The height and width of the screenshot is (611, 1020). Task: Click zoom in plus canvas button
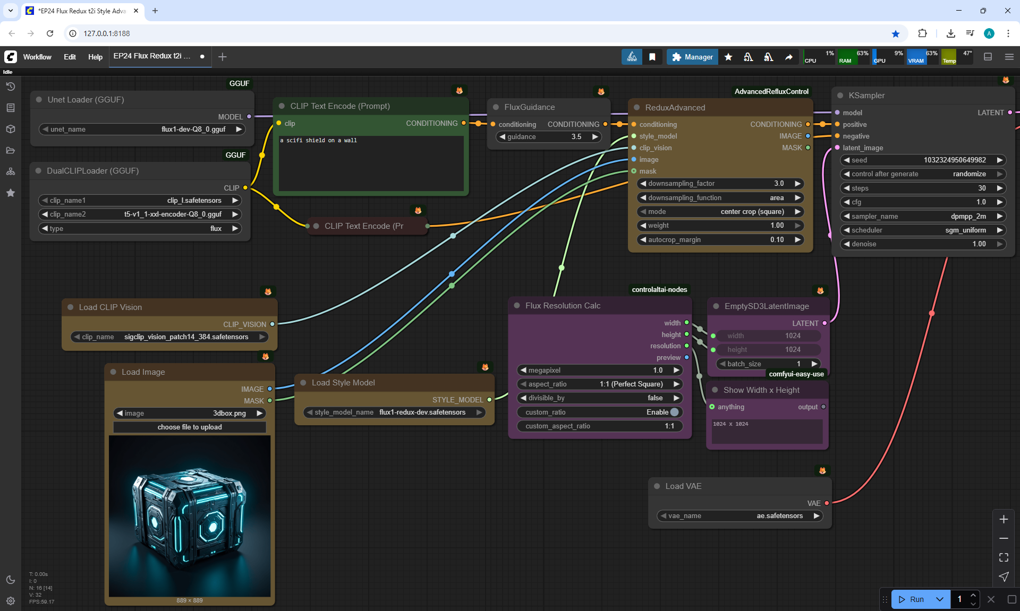1004,519
